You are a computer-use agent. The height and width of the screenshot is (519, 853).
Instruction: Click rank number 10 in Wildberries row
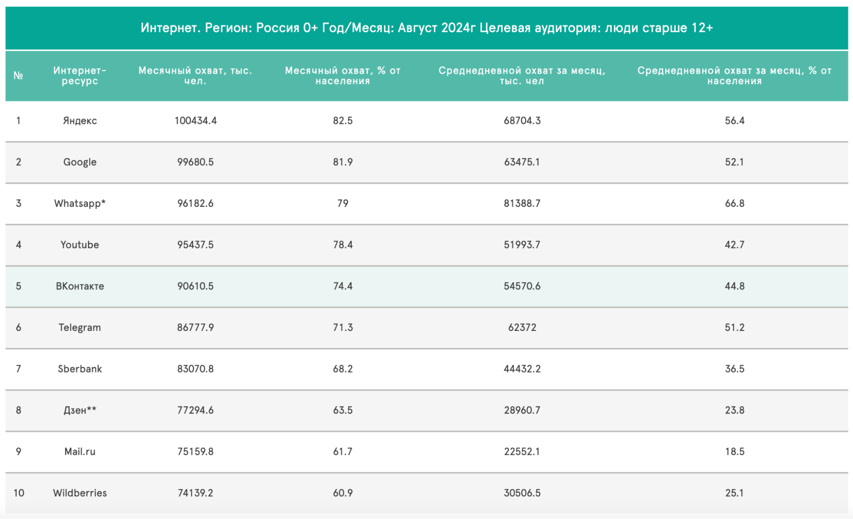pos(19,493)
